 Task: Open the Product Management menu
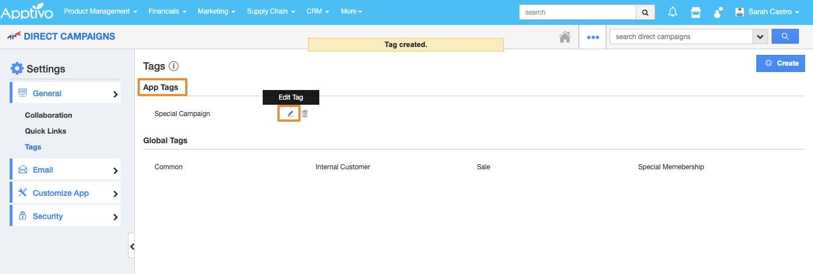[x=100, y=11]
